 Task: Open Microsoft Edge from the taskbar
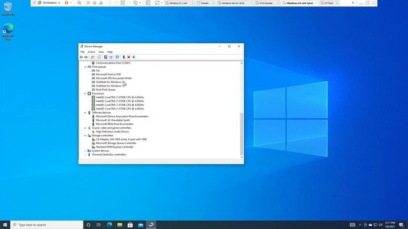point(109,225)
